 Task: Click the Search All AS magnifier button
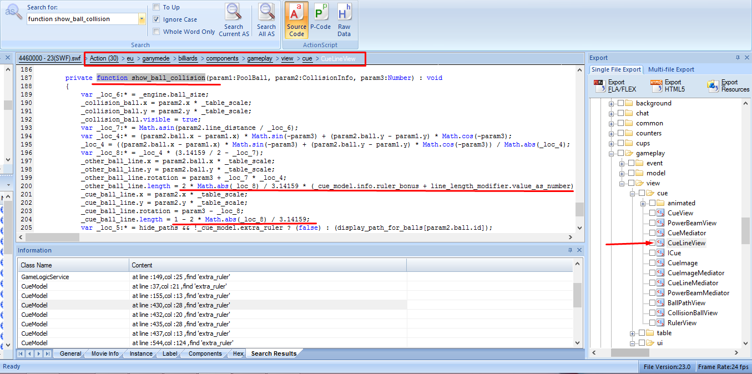coord(266,20)
